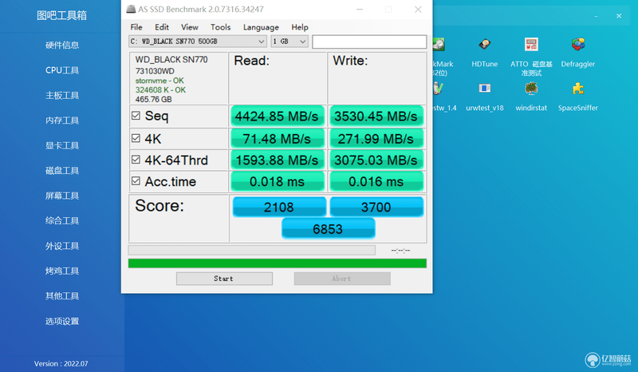Open windirstat tree icon
638x372 pixels.
(x=531, y=89)
